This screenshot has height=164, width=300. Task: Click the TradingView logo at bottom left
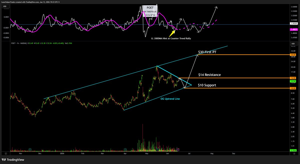(12, 160)
